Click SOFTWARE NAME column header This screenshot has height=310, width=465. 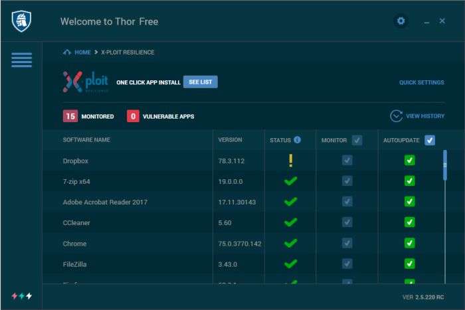[86, 140]
